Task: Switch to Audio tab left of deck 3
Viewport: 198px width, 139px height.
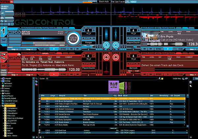Action: (x=4, y=70)
